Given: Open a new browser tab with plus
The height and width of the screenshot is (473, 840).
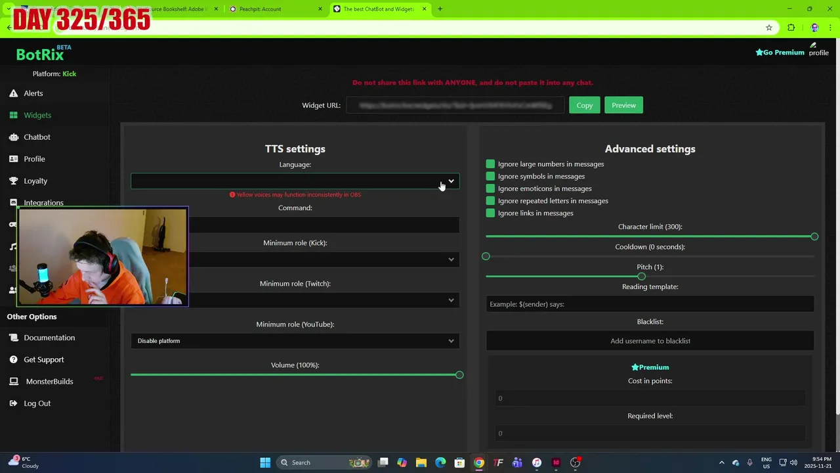Looking at the screenshot, I should pyautogui.click(x=440, y=9).
